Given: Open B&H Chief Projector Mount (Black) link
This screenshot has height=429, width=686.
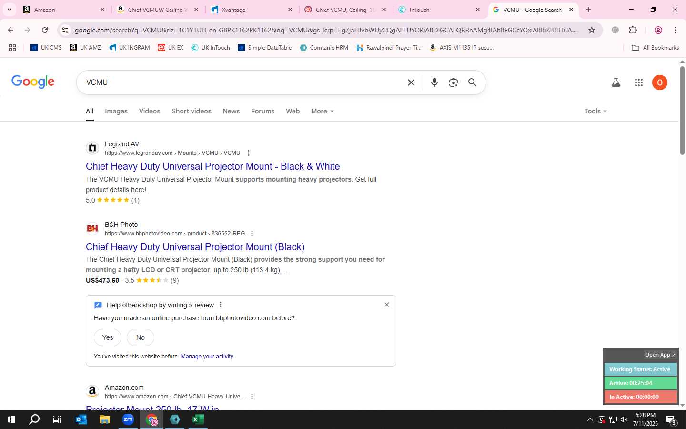Looking at the screenshot, I should [195, 247].
